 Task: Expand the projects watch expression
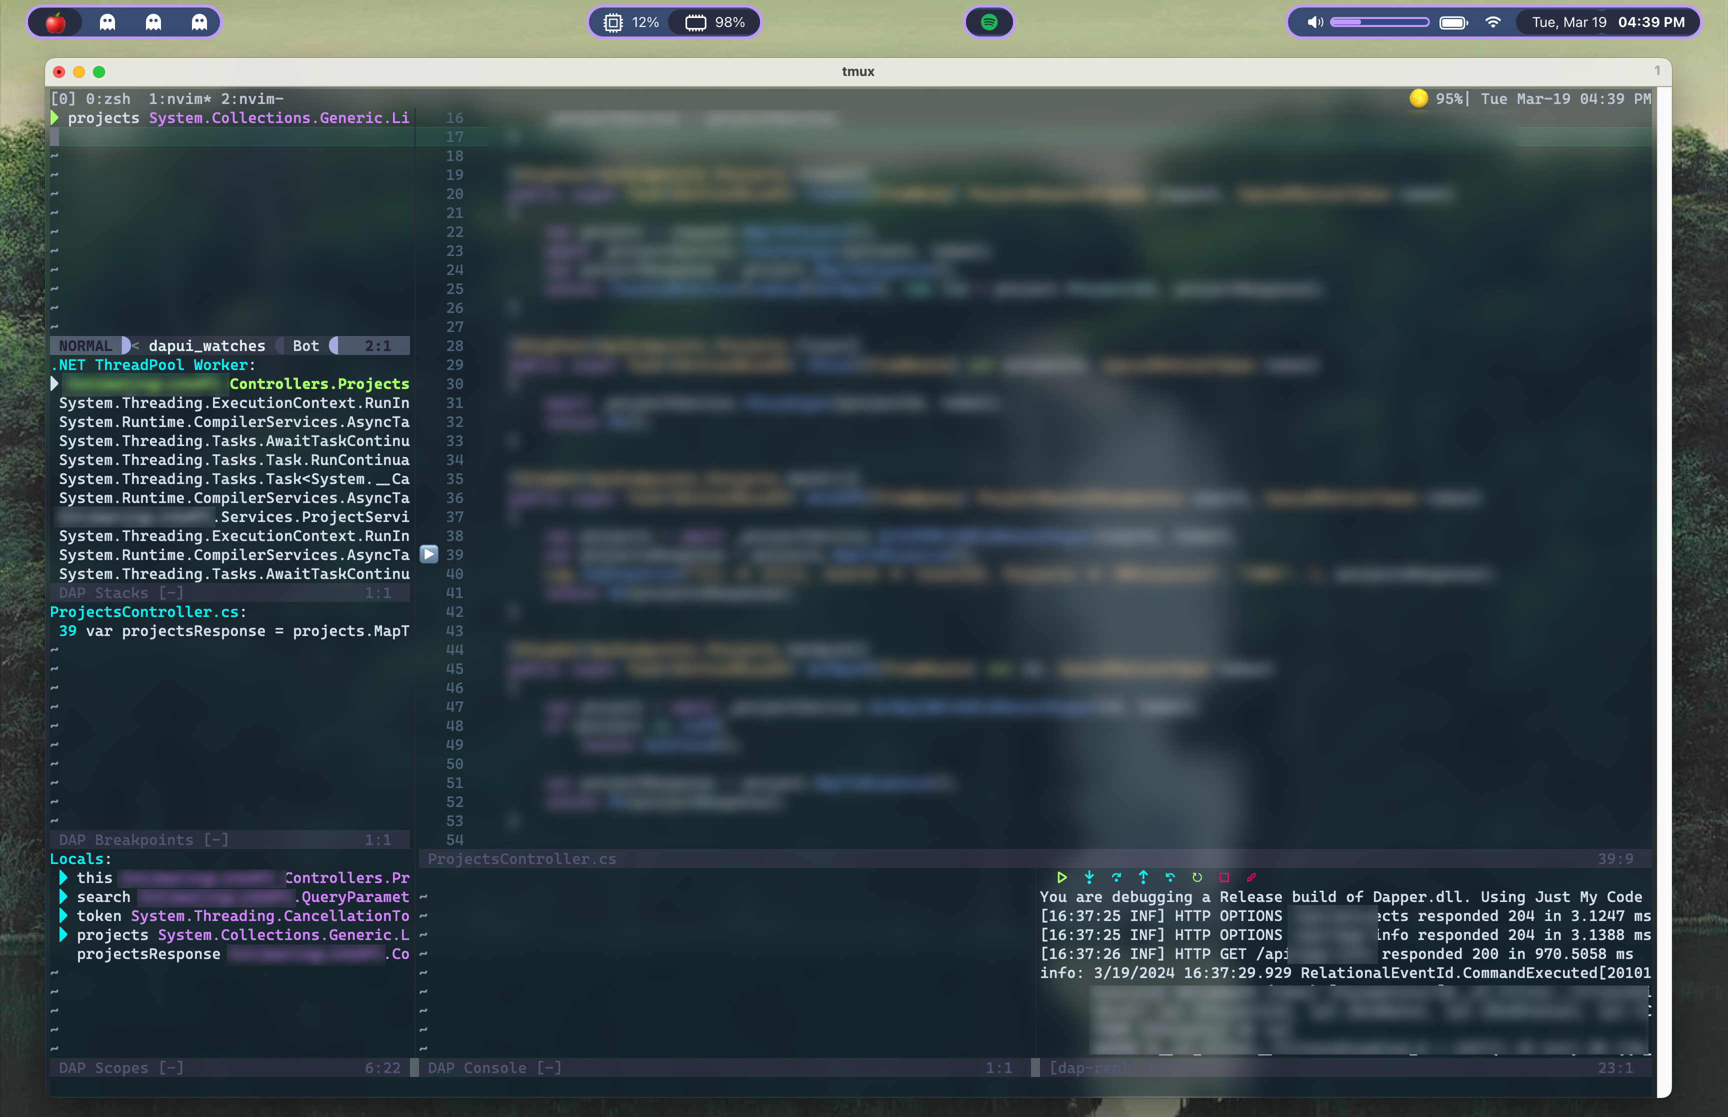coord(54,117)
